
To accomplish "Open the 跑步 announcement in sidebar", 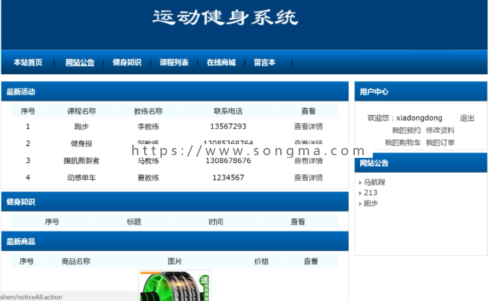I will point(371,203).
